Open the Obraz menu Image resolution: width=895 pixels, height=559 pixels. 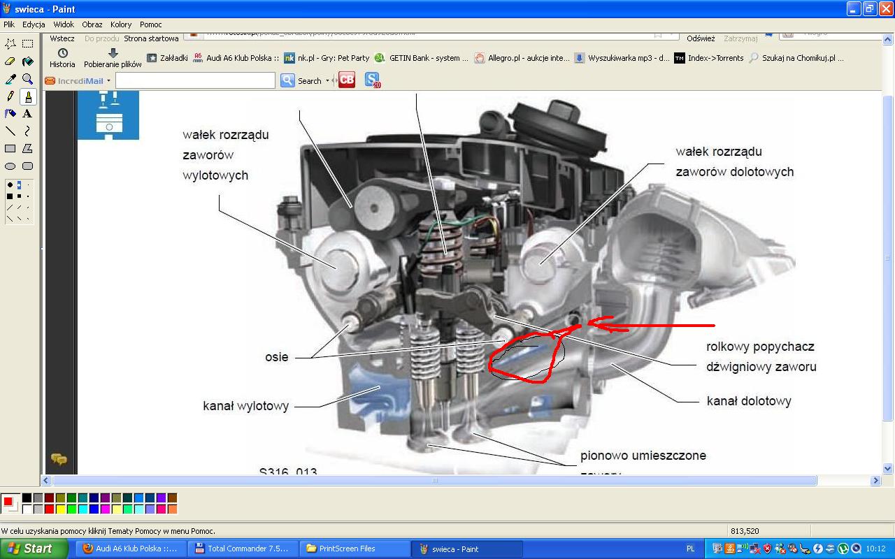click(x=92, y=24)
